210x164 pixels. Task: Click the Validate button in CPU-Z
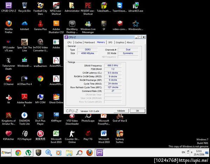point(121,111)
